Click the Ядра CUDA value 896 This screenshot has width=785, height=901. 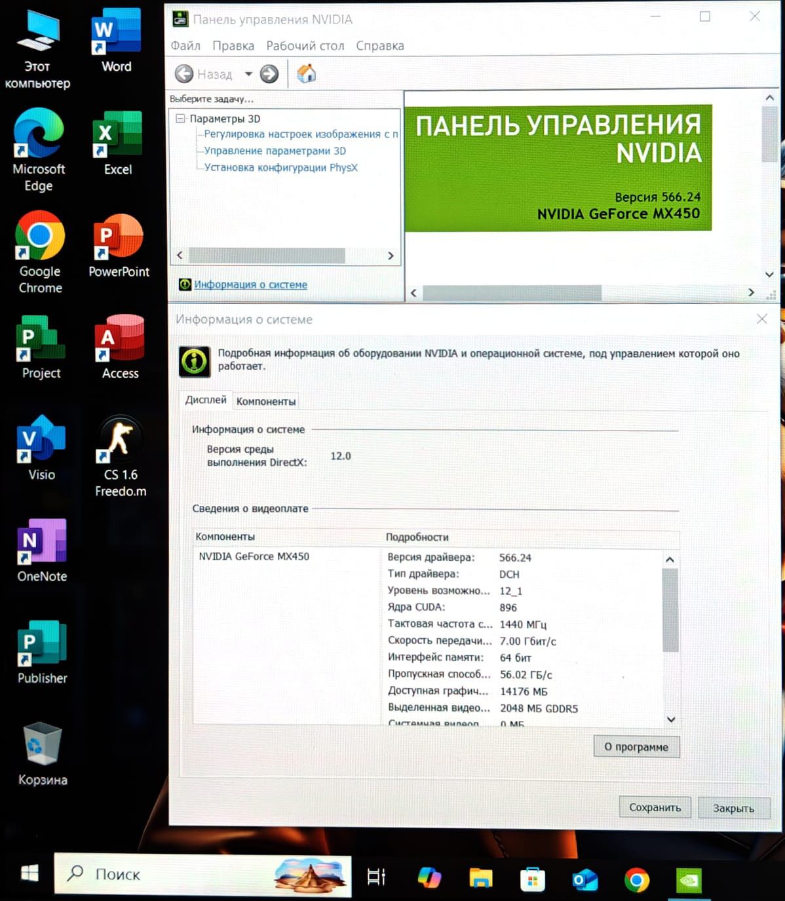(x=508, y=607)
